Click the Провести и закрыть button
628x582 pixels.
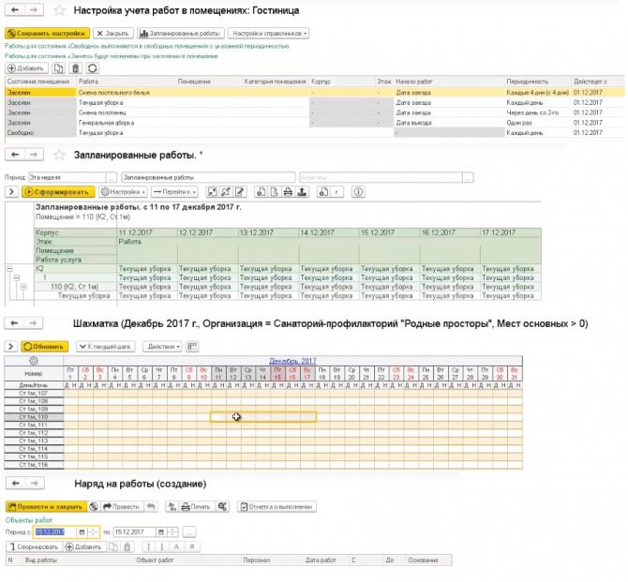[x=46, y=507]
